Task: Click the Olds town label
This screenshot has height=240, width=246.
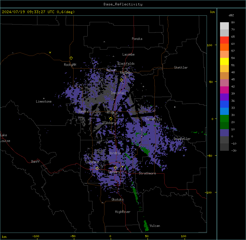Action: tap(111, 112)
